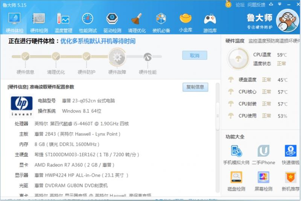Select monitor text 惠普 HWP4224 HP ALL-in-One
Image resolution: width=301 pixels, height=201 pixels.
tap(67, 175)
